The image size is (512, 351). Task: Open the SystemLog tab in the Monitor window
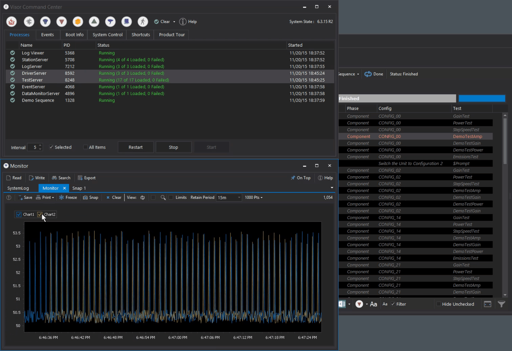[x=18, y=188]
